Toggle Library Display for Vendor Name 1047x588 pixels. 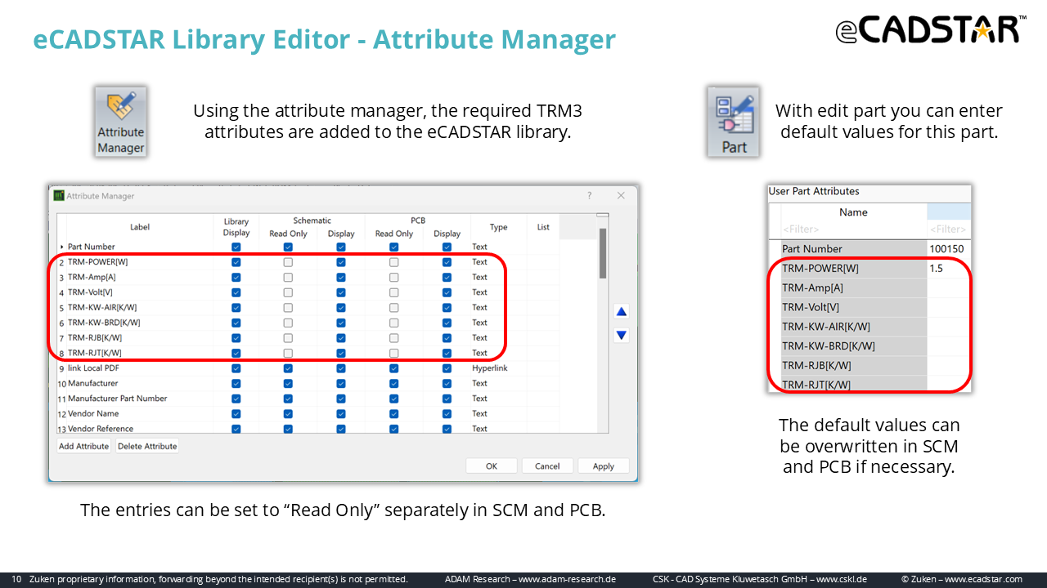236,414
